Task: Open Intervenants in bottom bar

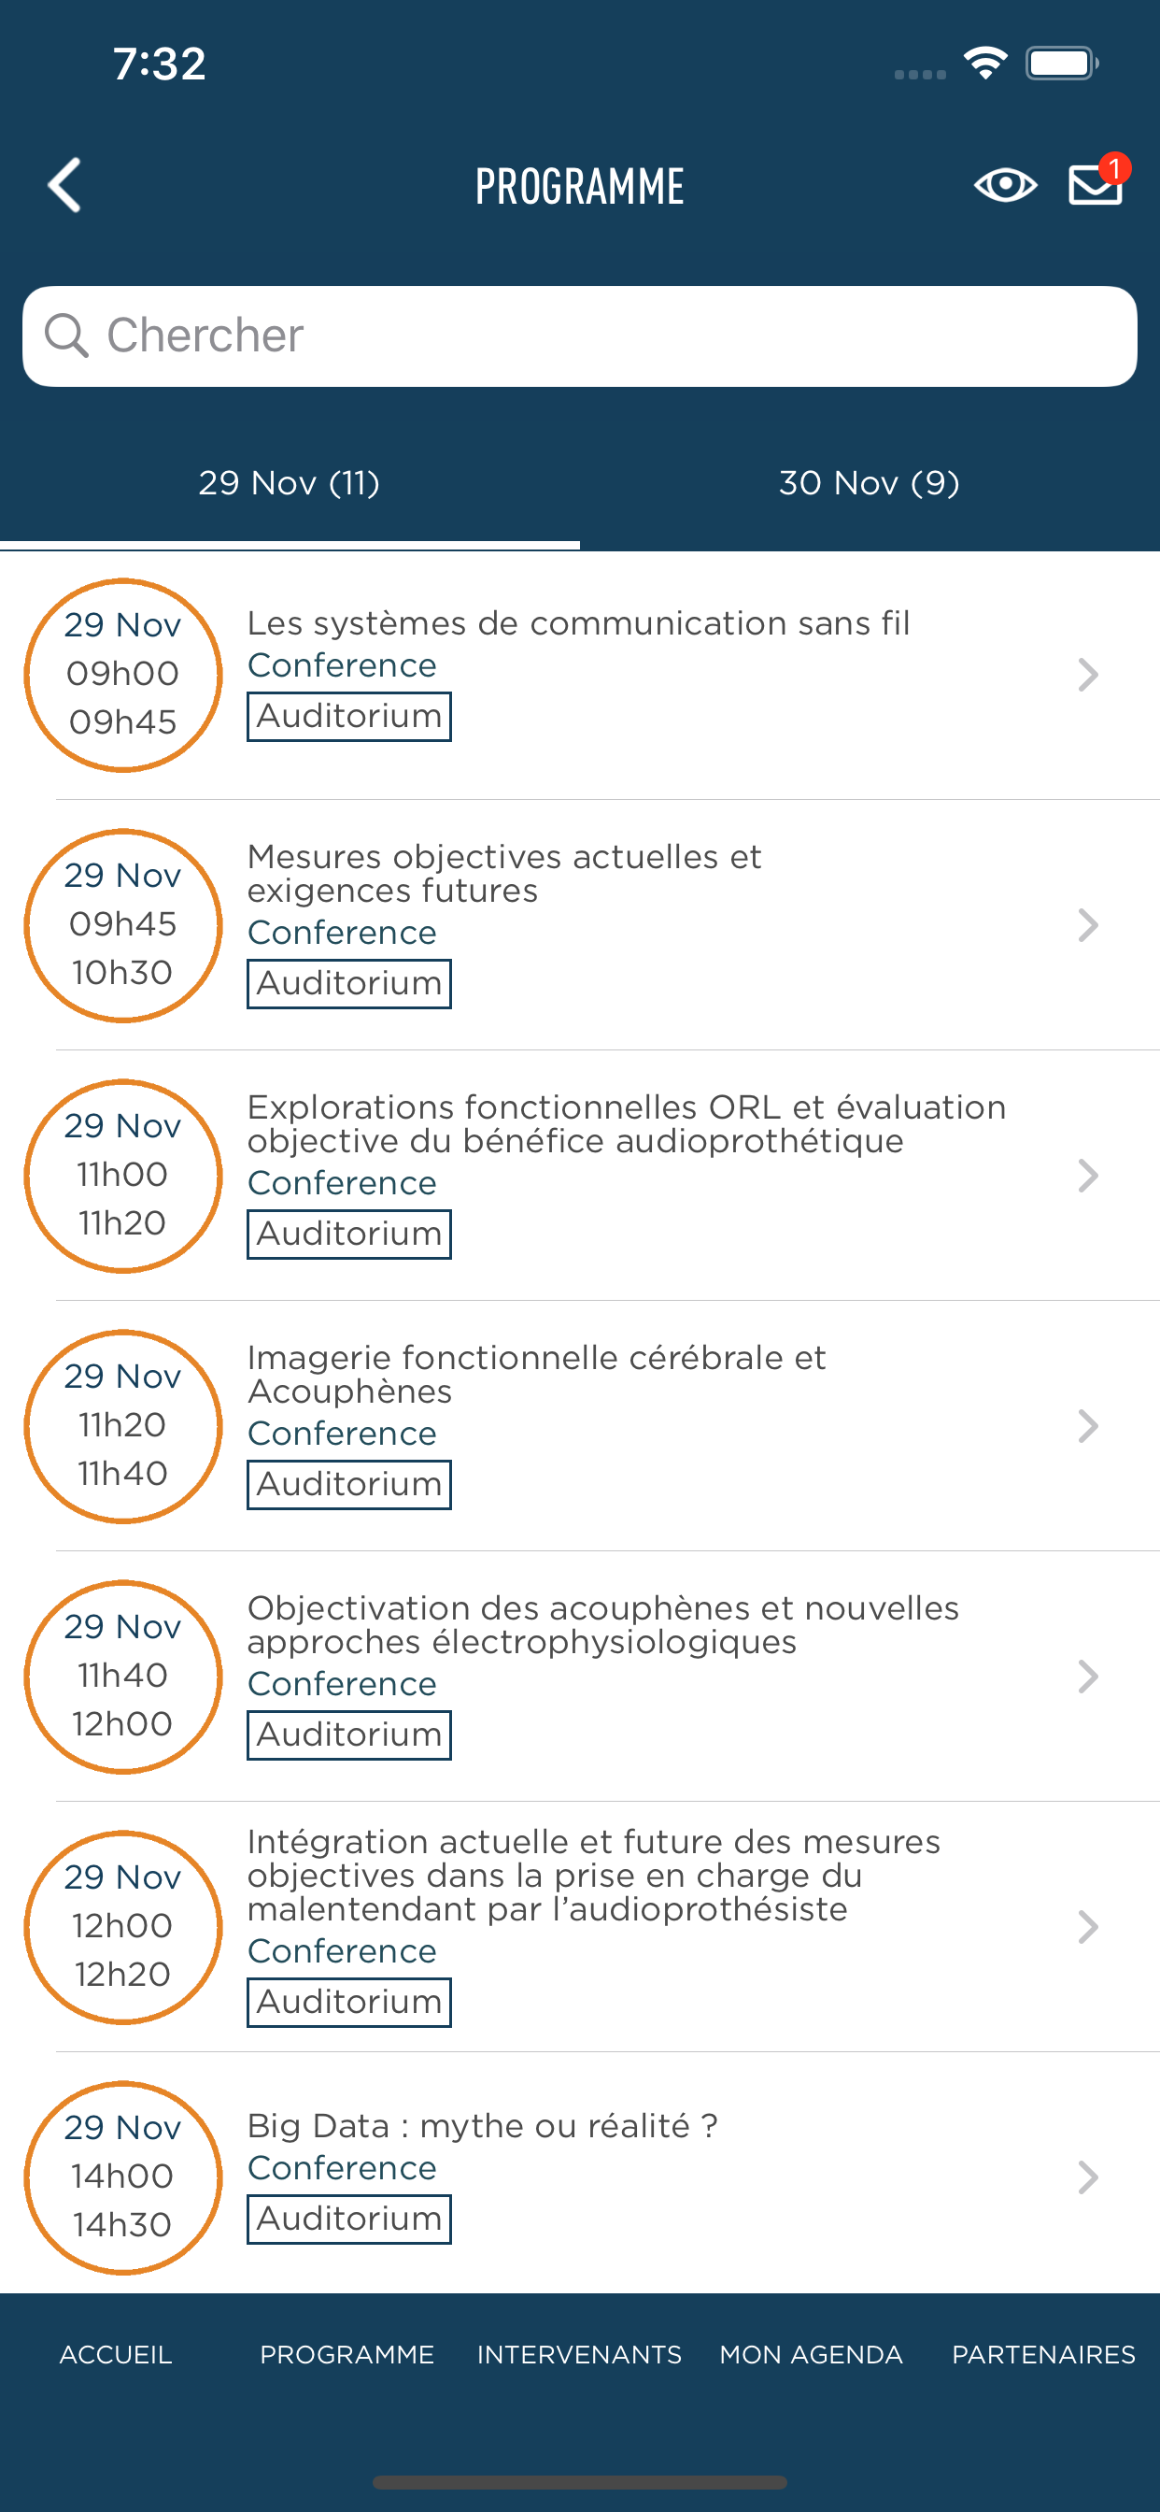Action: coord(579,2355)
